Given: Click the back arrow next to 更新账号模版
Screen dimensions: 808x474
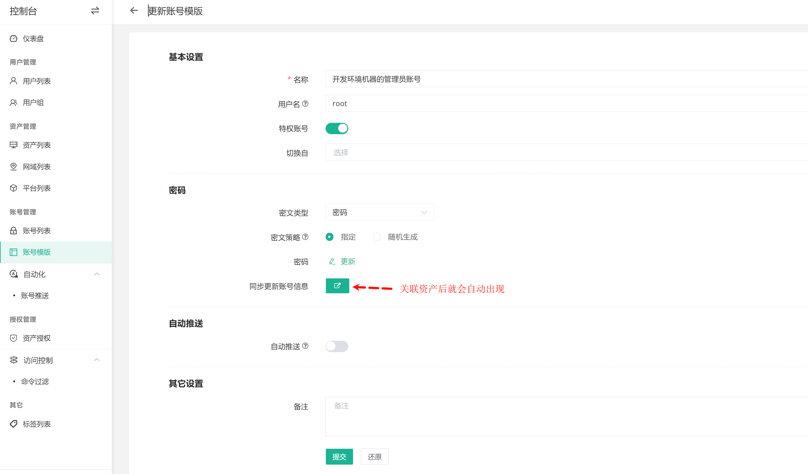Looking at the screenshot, I should click(134, 11).
